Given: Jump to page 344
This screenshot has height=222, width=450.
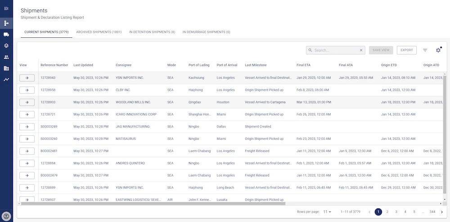Looking at the screenshot, I should coord(432,212).
